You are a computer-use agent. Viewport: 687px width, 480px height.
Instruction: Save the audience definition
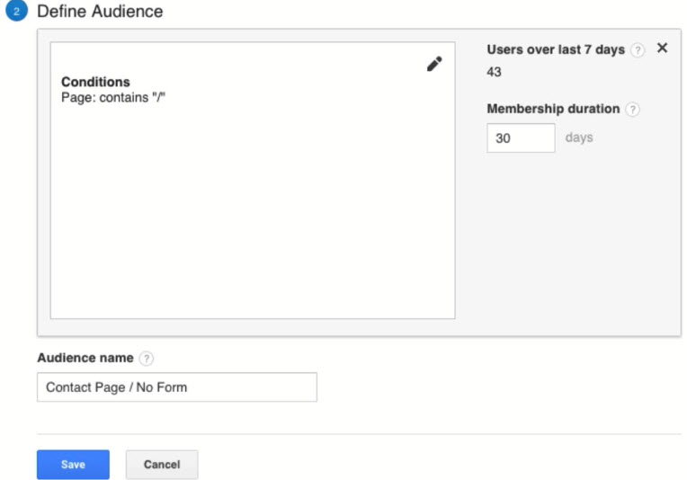point(73,465)
